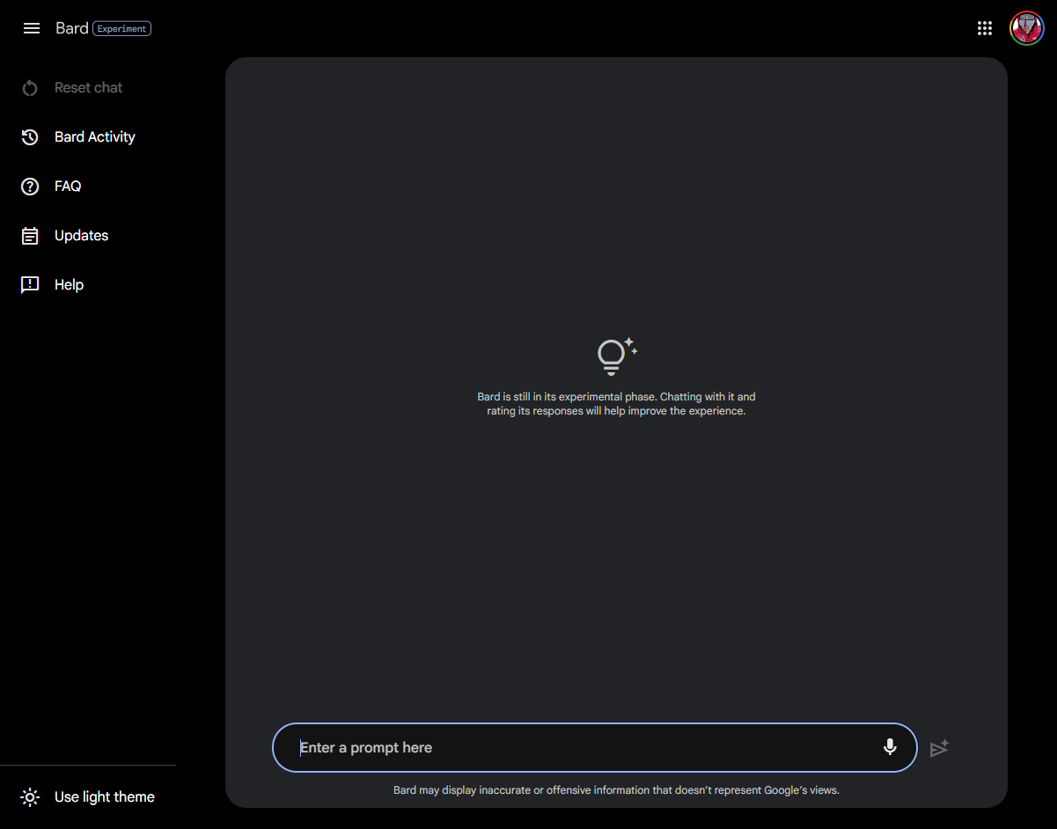
Task: Focus the Enter a prompt here field
Action: pyautogui.click(x=581, y=748)
